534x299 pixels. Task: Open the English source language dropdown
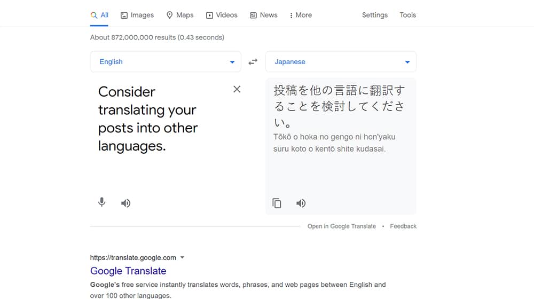click(x=166, y=61)
